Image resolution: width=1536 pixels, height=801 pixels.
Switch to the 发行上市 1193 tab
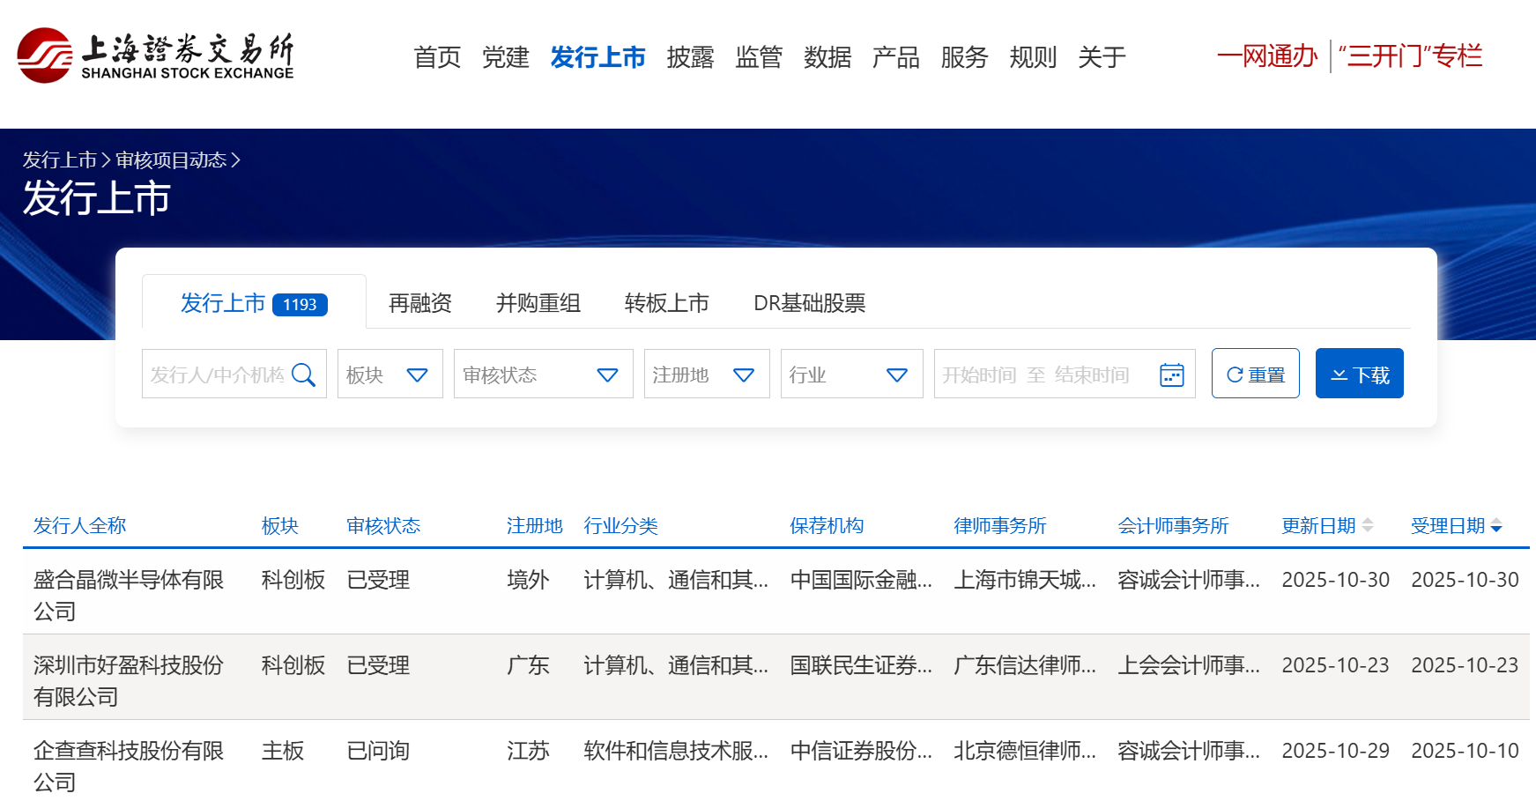tap(254, 303)
